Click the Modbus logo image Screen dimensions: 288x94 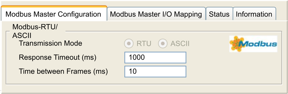coord(253,44)
